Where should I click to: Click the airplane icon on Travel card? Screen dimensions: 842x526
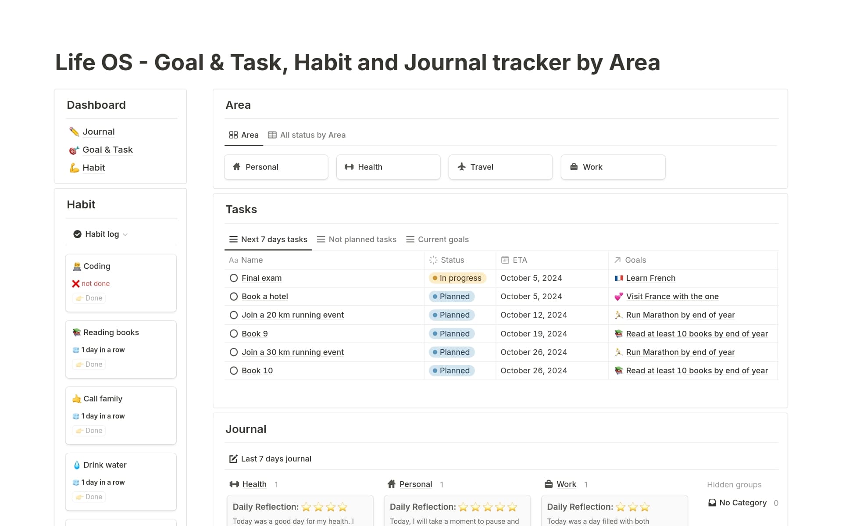pos(461,167)
